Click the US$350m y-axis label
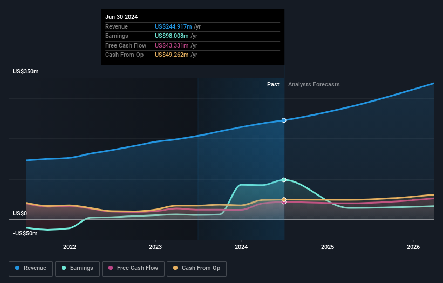Screen dimensions: 443x283 coord(26,71)
